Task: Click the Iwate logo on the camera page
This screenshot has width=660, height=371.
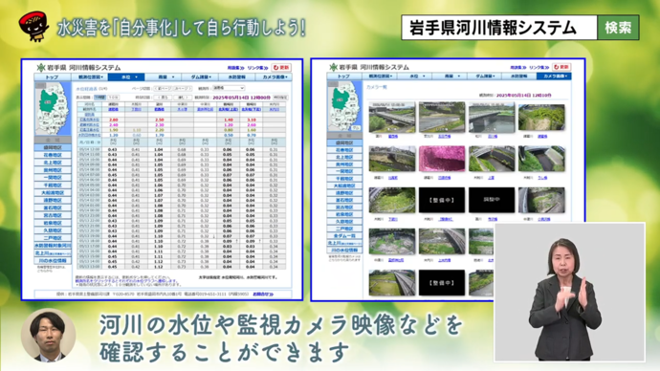Action: pos(334,67)
